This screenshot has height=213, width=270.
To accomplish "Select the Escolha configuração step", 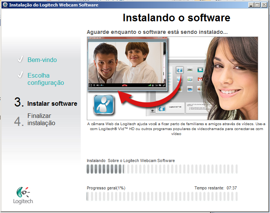I will click(45, 79).
